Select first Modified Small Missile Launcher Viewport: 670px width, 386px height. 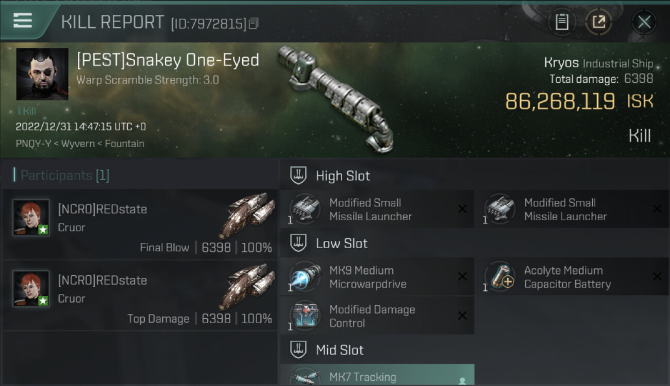(377, 209)
